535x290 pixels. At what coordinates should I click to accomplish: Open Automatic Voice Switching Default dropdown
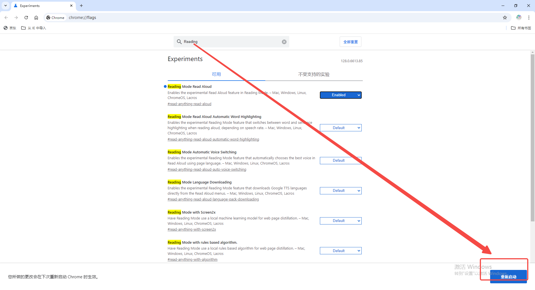(341, 161)
